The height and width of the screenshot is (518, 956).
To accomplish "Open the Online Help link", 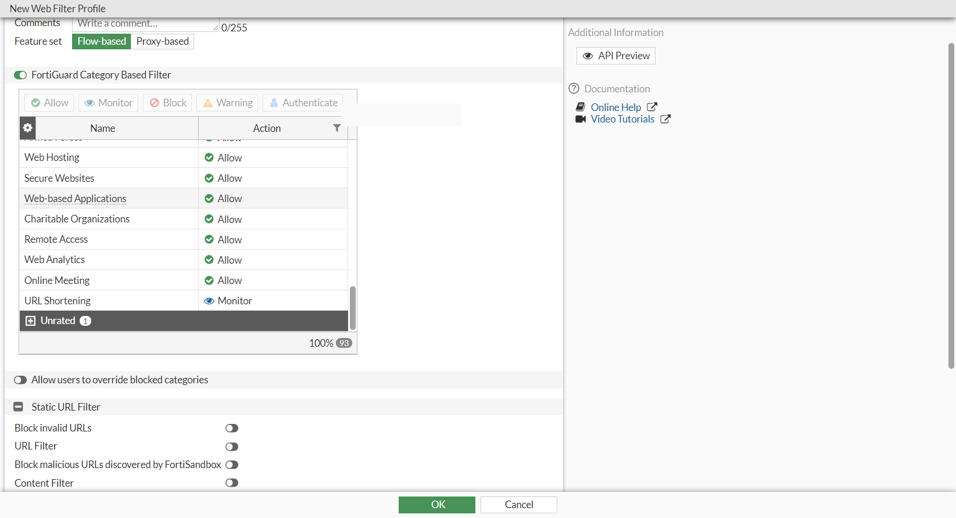I will pos(616,107).
